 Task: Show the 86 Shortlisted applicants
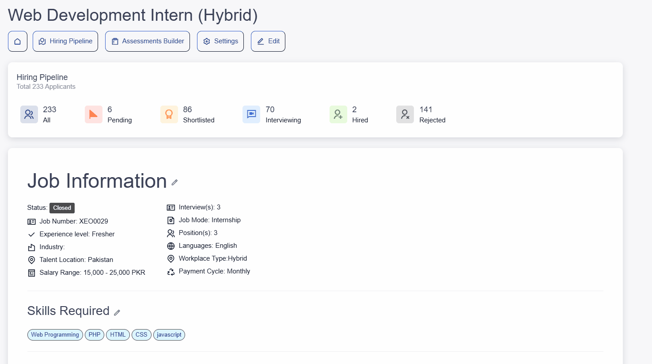pyautogui.click(x=198, y=114)
